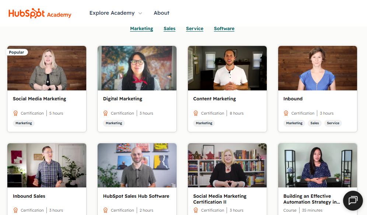Viewport: 367px width, 215px height.
Task: Click certification badge icon on Social Media Marketing Certification II card
Action: [x=196, y=210]
